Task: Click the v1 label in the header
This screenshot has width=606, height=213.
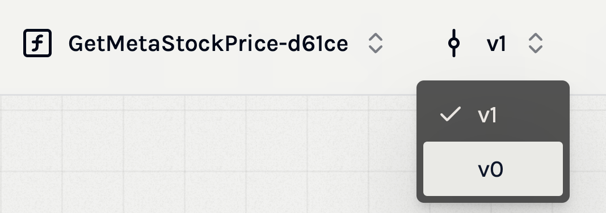Action: click(496, 44)
